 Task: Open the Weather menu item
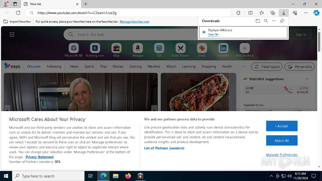(x=154, y=66)
